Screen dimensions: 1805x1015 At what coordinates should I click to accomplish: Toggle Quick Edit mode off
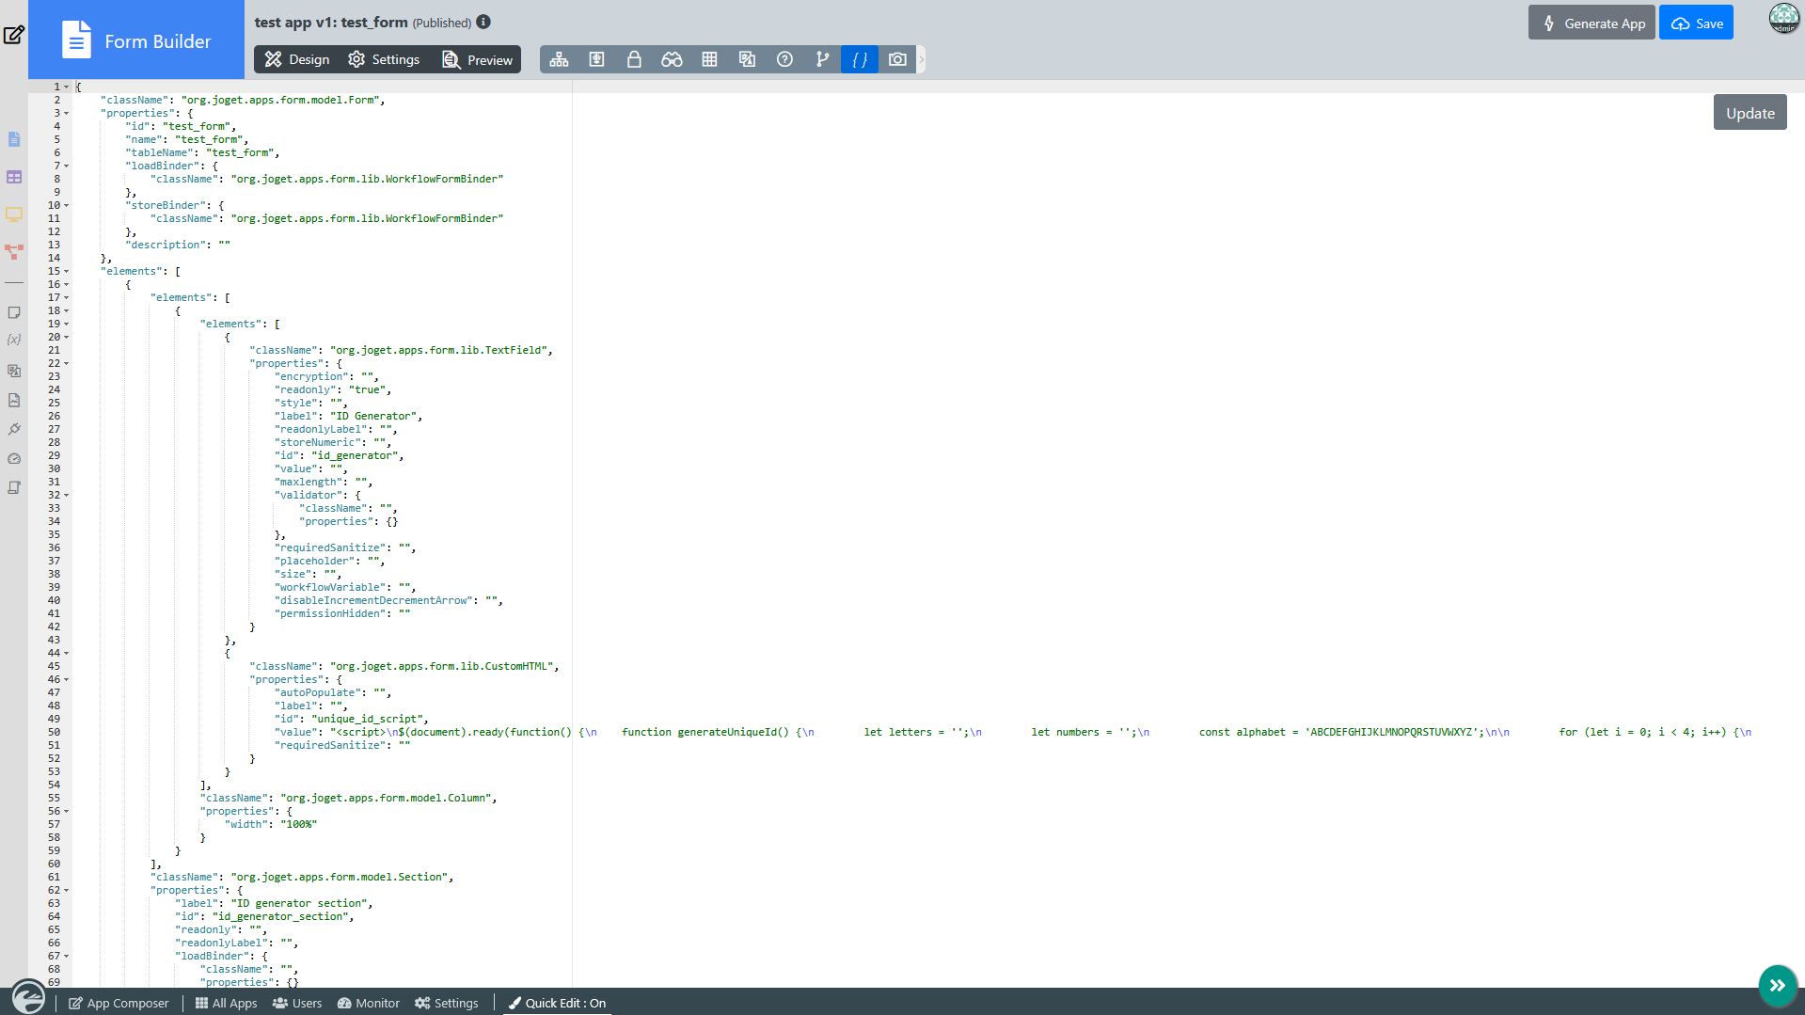557,1003
